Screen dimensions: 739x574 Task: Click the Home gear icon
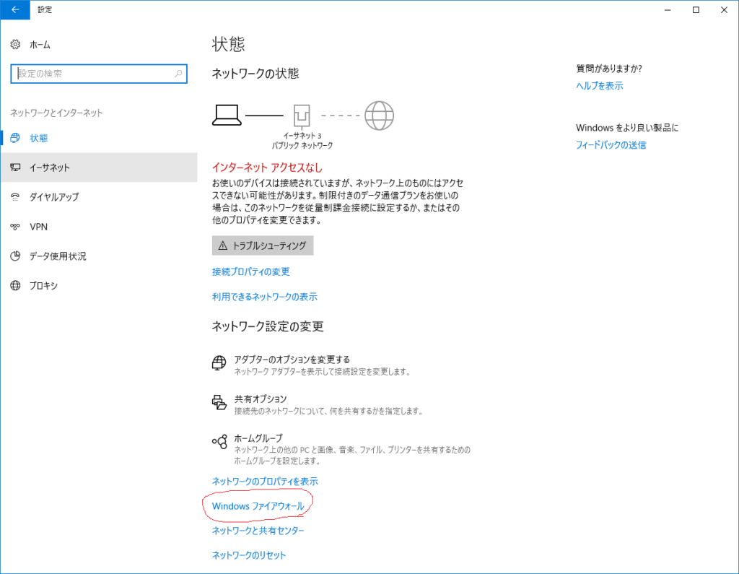tap(15, 45)
